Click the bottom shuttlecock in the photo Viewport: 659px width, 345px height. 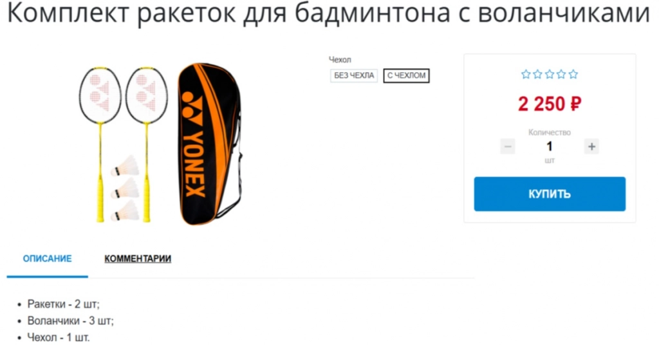pos(125,211)
